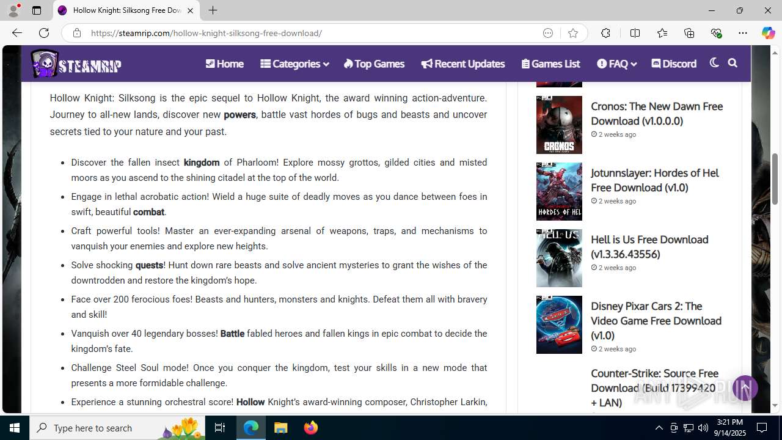Click the Cars 2 game thumbnail
Image resolution: width=782 pixels, height=440 pixels.
click(559, 324)
